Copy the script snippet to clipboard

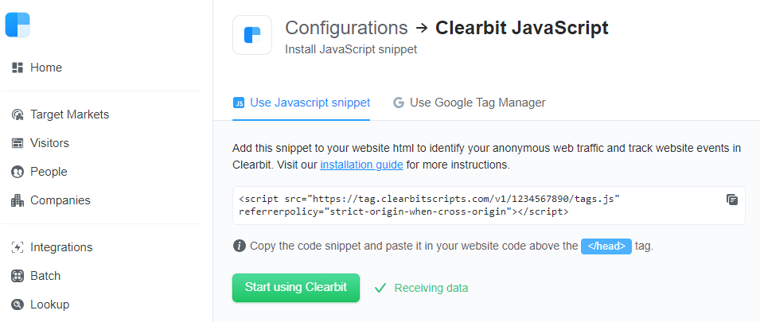(x=732, y=200)
